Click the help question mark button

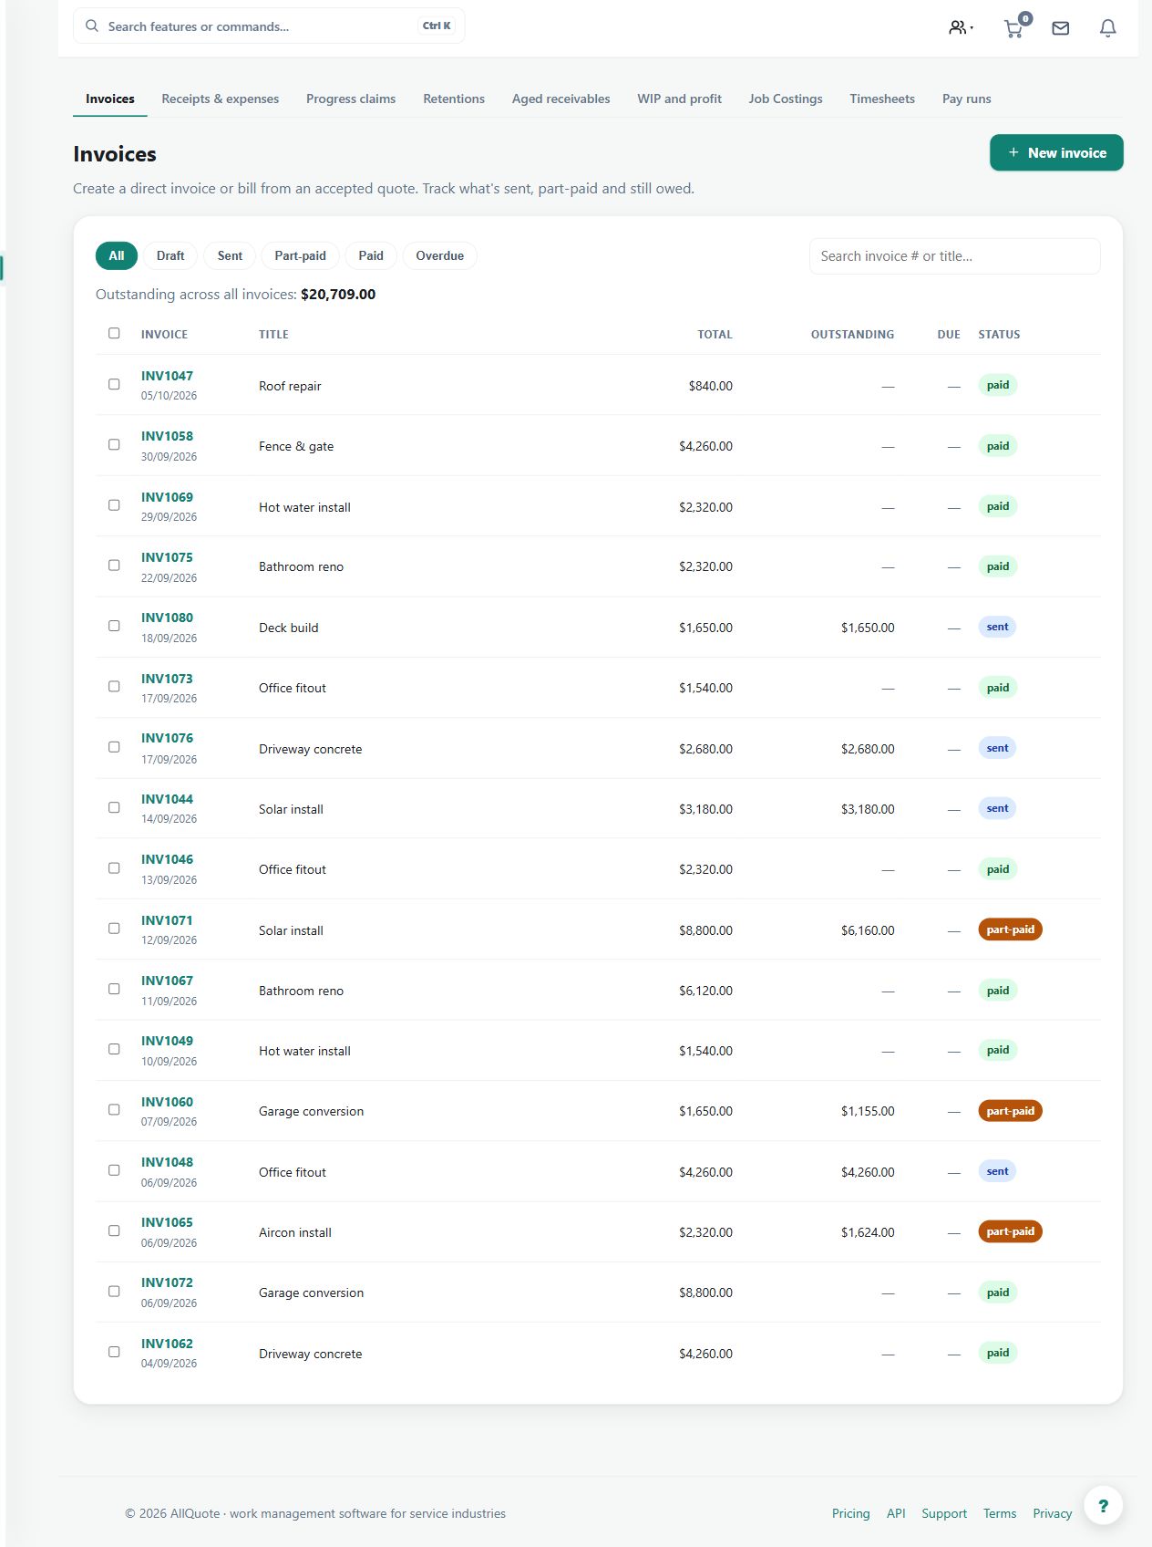pyautogui.click(x=1103, y=1506)
